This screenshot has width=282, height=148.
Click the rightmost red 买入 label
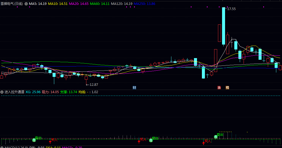coord(208,141)
